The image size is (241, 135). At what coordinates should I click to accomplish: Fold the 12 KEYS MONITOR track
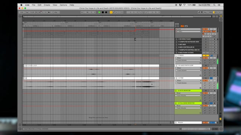pyautogui.click(x=176, y=91)
